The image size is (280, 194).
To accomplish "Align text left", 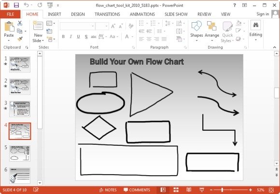I will (x=141, y=39).
